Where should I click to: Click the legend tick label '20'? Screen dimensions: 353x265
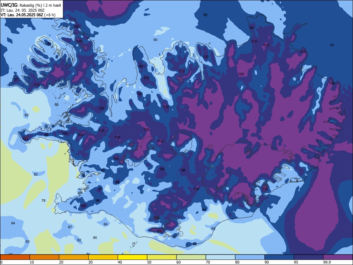(x=61, y=262)
